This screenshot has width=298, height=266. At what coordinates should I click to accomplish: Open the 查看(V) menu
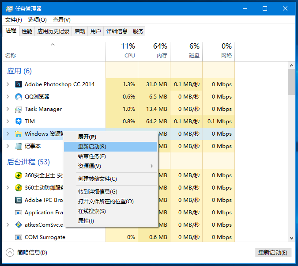(x=61, y=20)
